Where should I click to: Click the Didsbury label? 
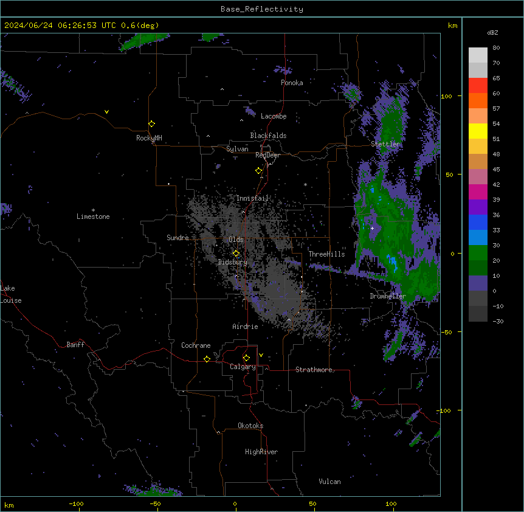233,262
